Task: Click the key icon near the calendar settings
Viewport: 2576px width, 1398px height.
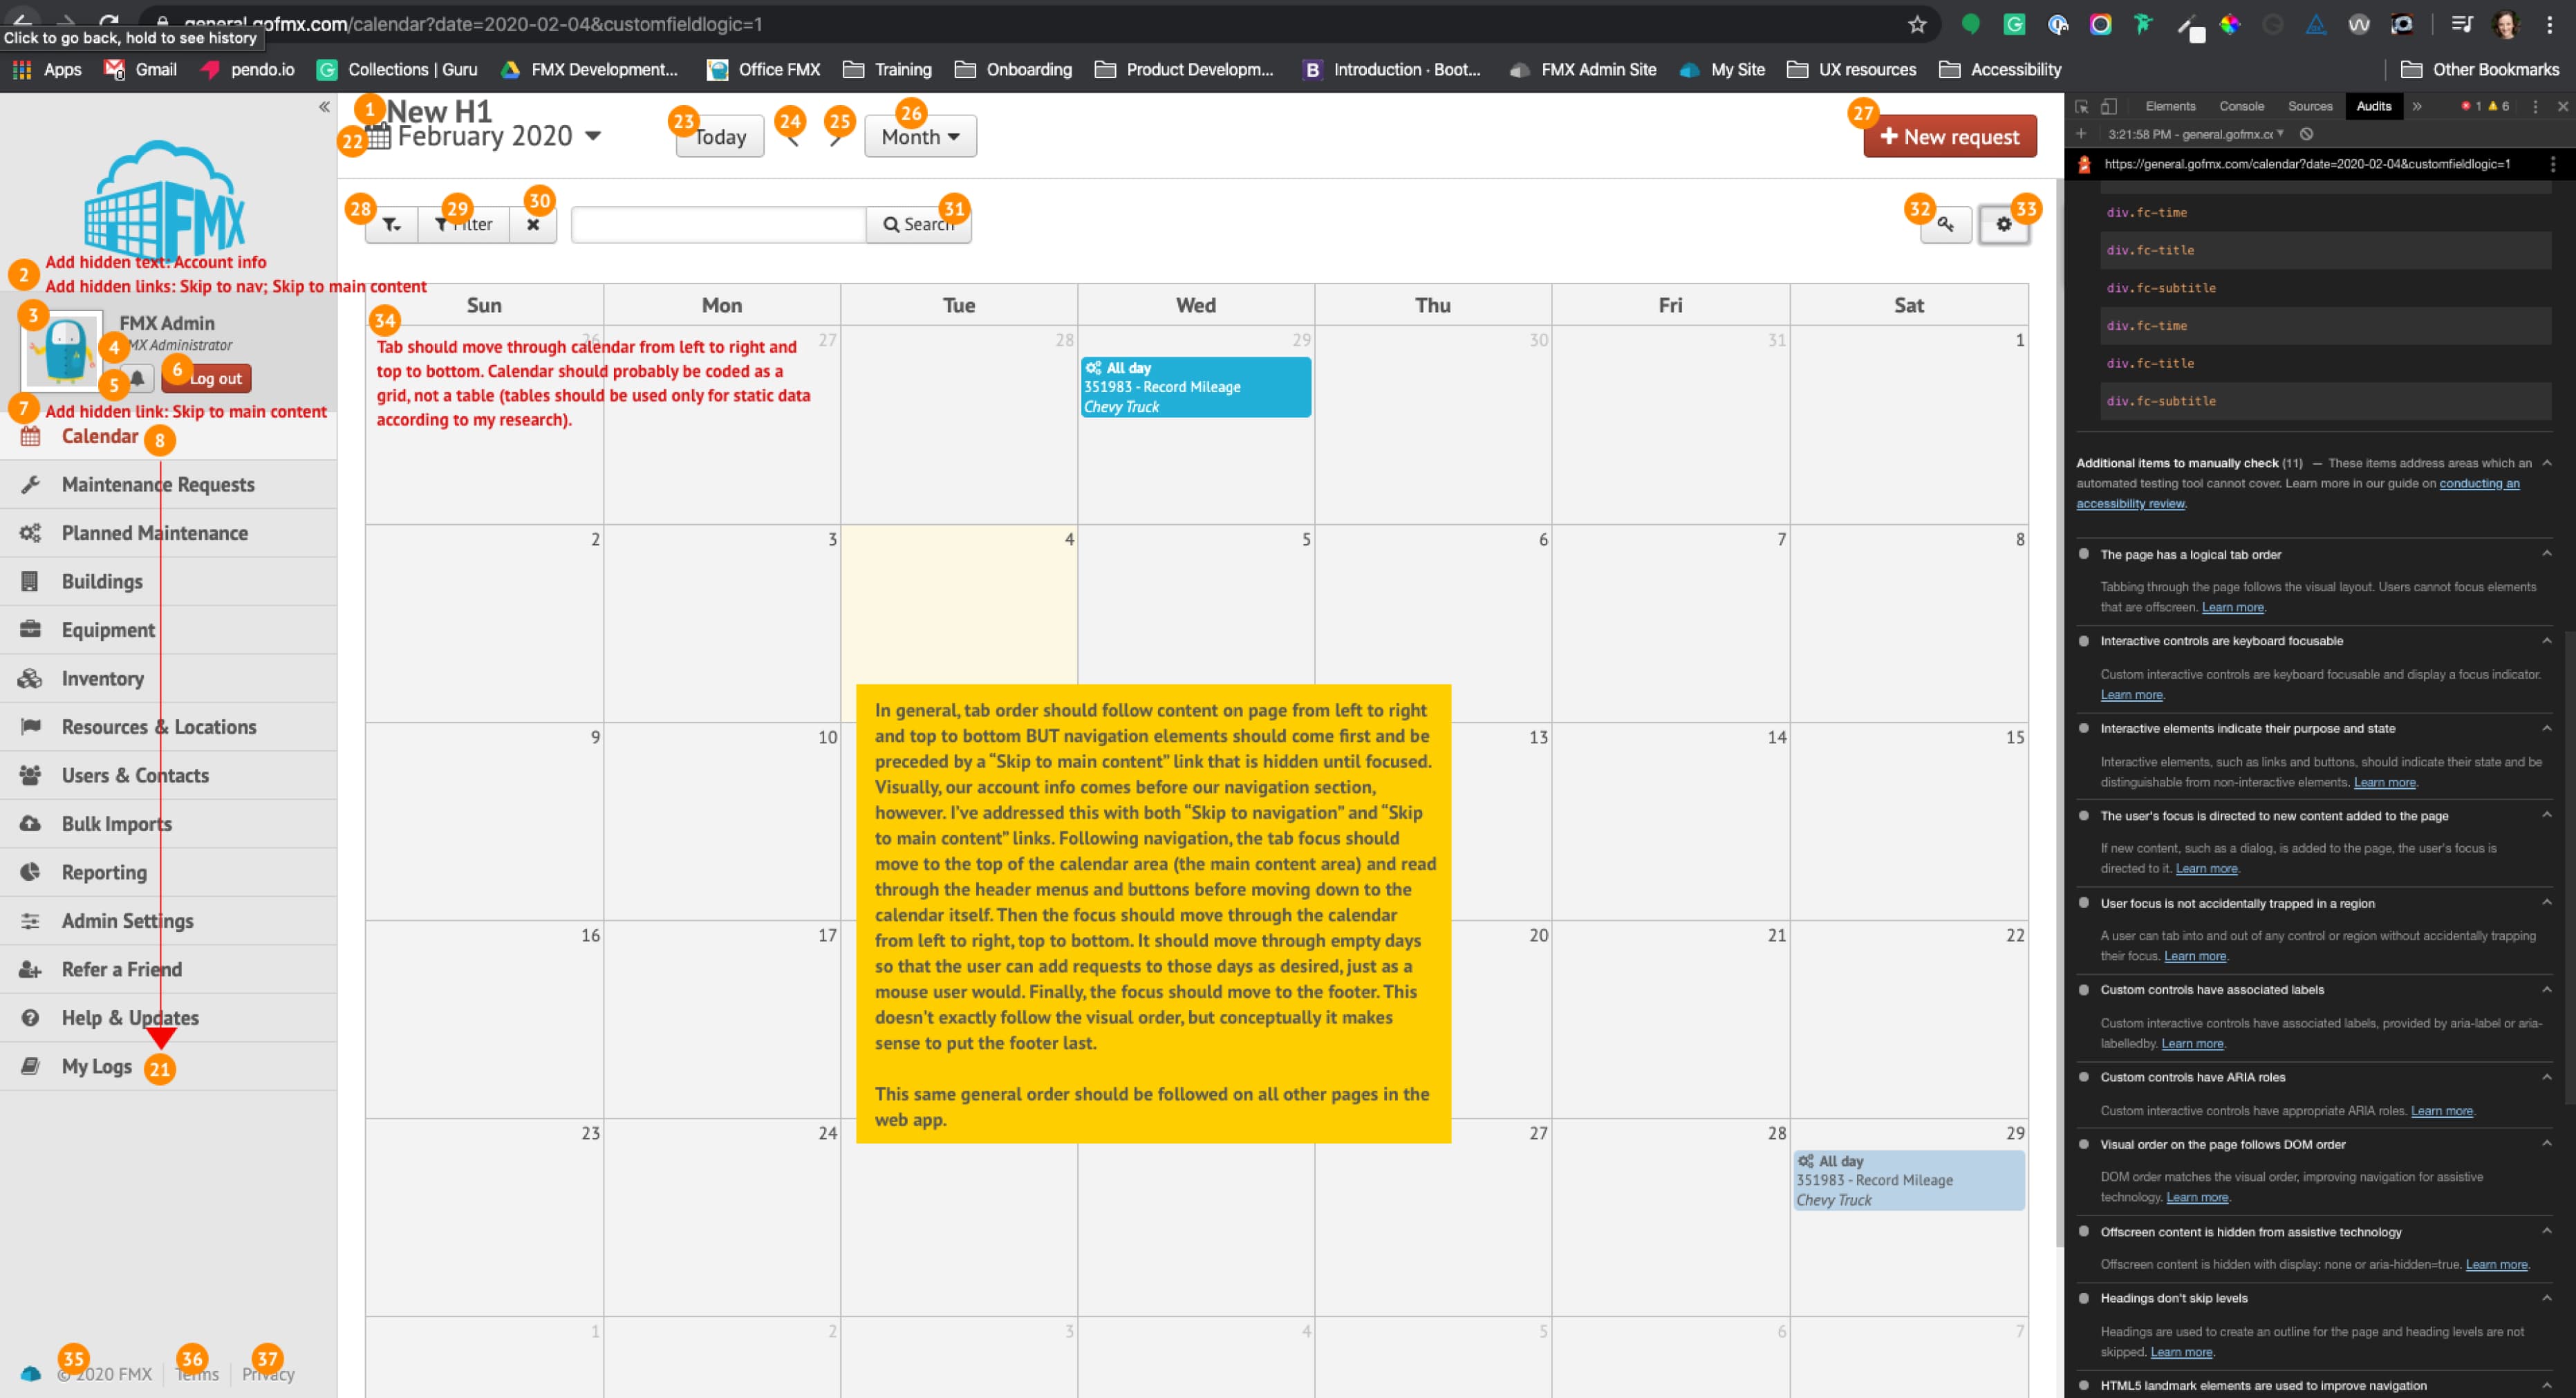Action: [1946, 224]
